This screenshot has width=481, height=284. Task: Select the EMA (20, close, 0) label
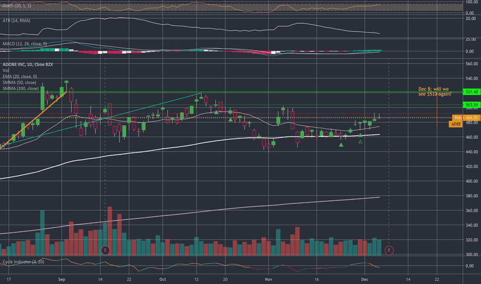click(x=20, y=76)
